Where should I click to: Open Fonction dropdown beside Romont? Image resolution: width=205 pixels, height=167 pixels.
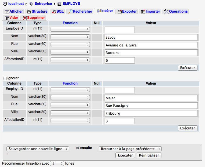[70, 52]
